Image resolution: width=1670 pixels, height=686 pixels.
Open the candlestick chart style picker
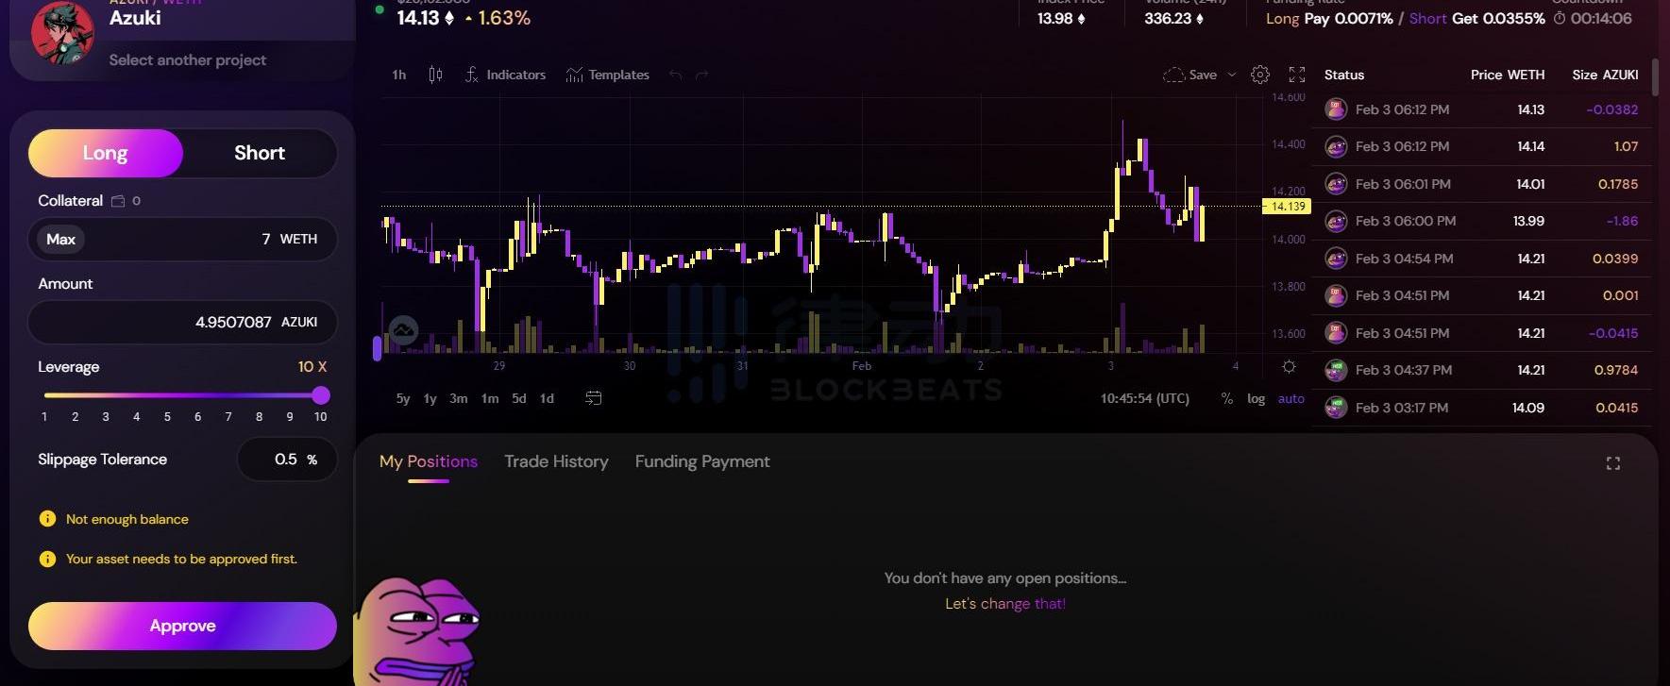(x=435, y=75)
